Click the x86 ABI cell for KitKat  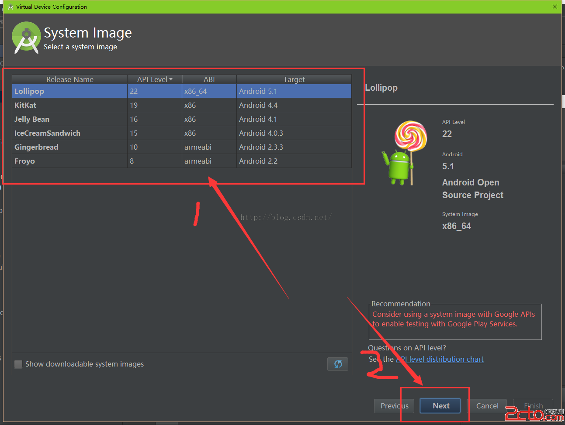click(209, 105)
